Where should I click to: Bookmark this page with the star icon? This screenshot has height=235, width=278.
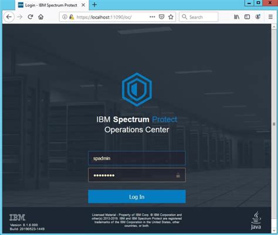[x=171, y=17]
